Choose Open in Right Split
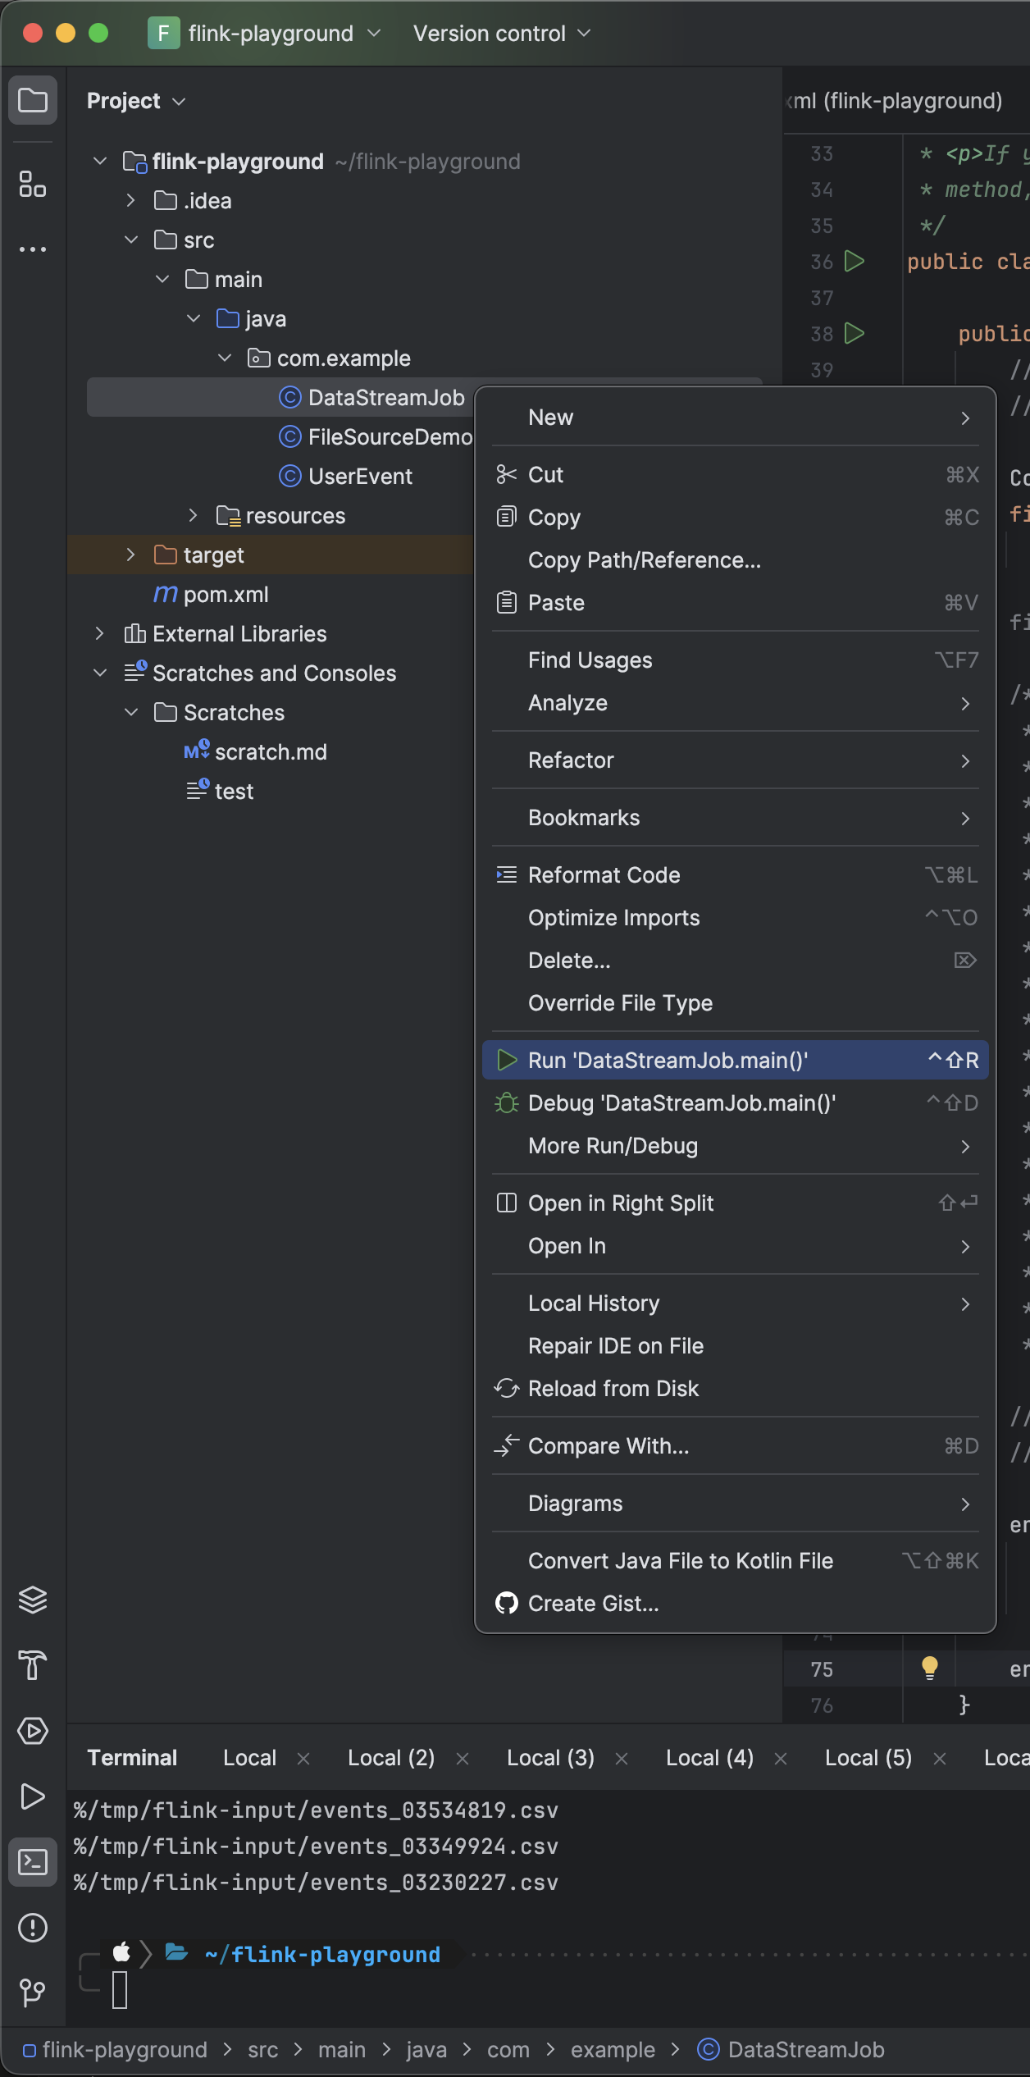The height and width of the screenshot is (2077, 1030). (736, 1203)
